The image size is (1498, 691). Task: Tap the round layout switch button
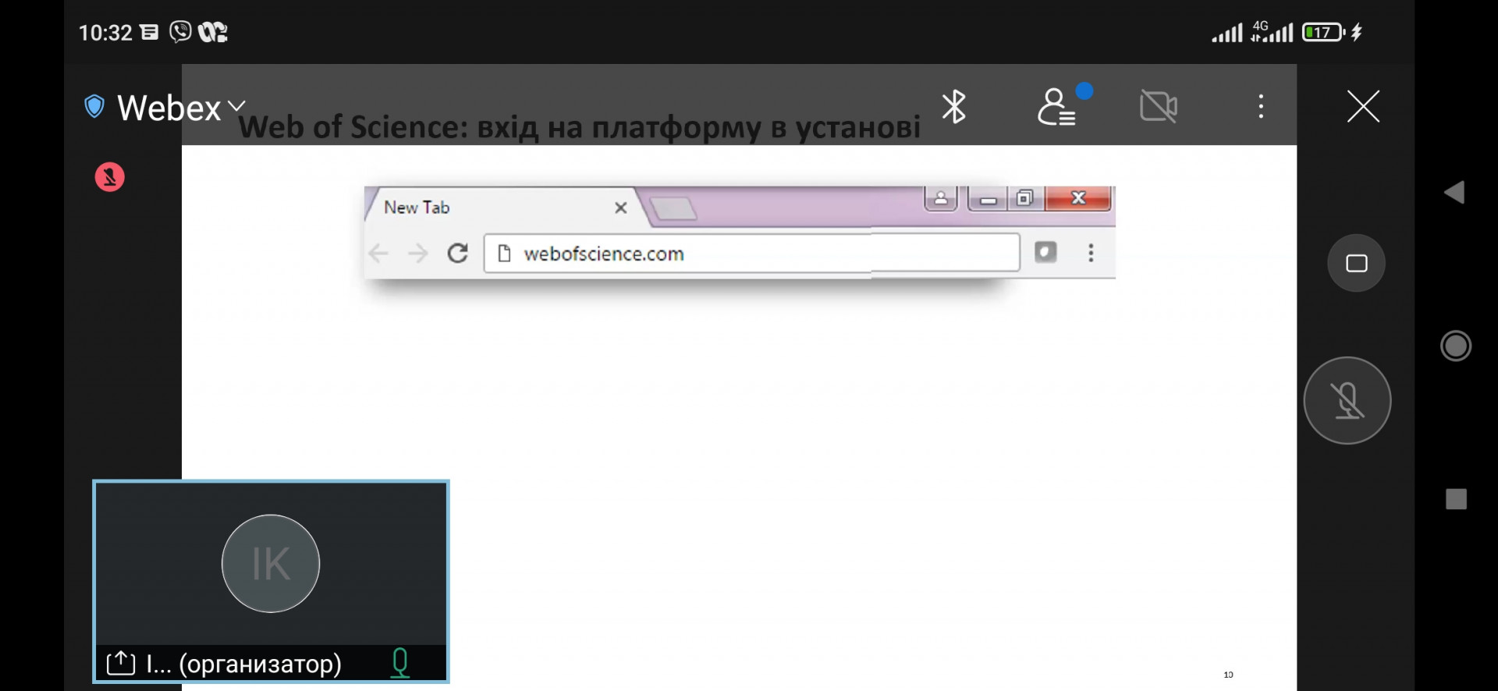(x=1357, y=264)
